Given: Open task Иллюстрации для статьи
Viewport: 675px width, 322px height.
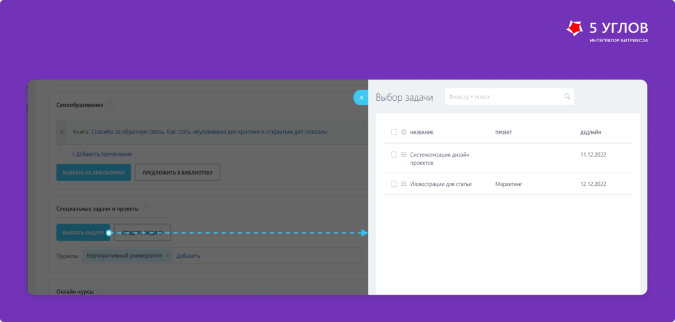Looking at the screenshot, I should click(x=441, y=184).
